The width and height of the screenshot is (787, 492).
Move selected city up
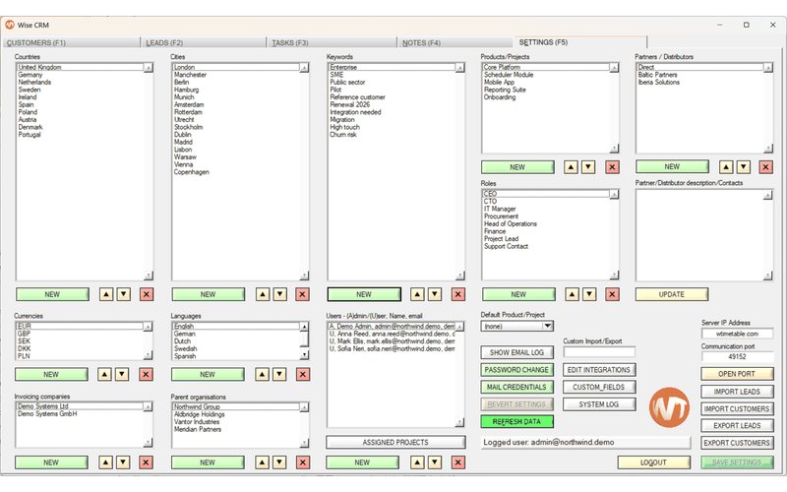[262, 294]
